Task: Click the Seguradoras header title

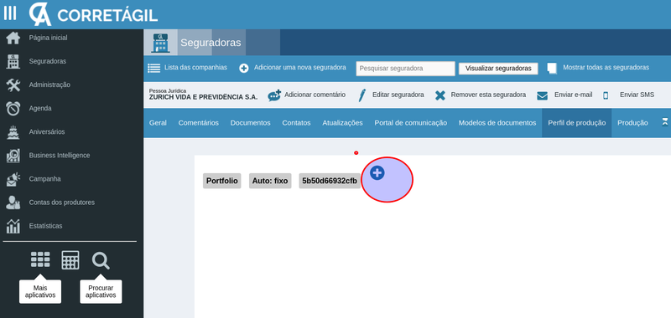Action: point(211,43)
